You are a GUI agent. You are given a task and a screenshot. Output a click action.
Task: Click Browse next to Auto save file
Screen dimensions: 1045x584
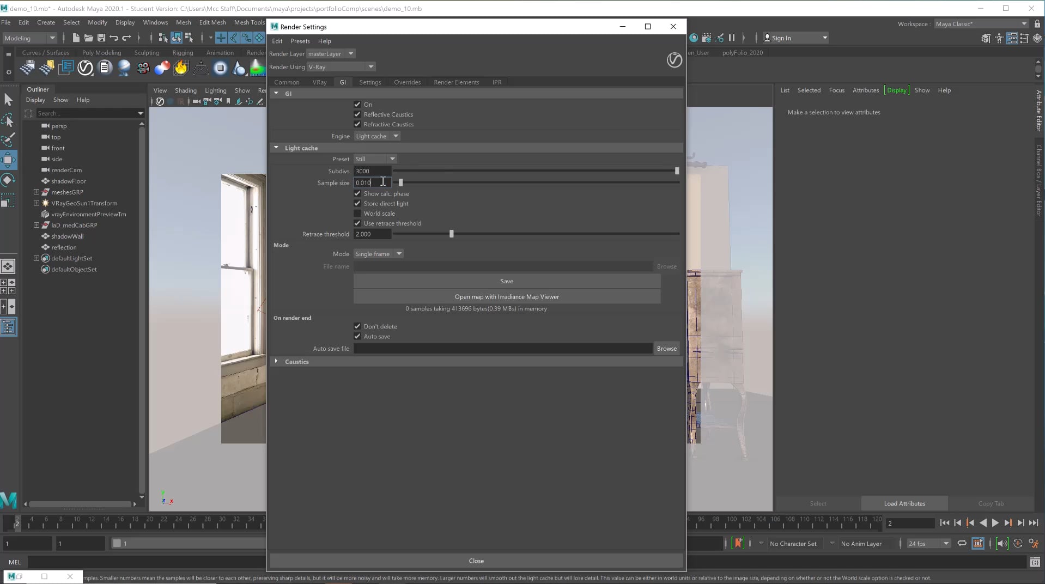(666, 349)
